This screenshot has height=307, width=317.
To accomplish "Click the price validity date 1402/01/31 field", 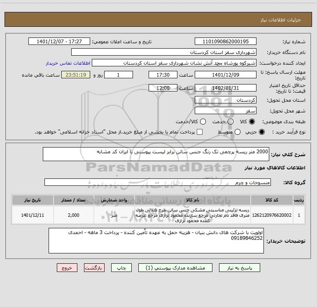I will [226, 88].
